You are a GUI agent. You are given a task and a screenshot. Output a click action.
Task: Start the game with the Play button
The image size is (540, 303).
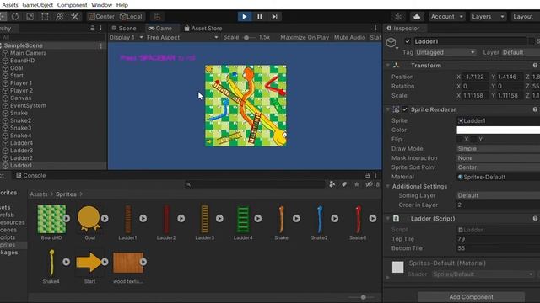coord(244,17)
